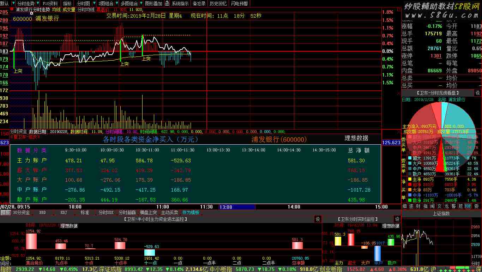Open the 警 alert tab icon
This screenshot has height=272, width=482.
(454, 206)
